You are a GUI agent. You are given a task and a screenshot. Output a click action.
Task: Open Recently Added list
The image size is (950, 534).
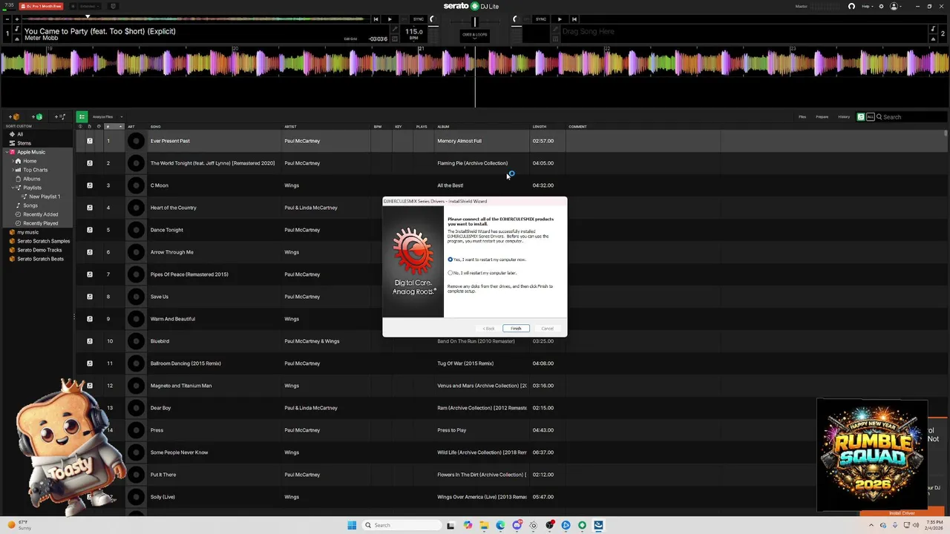(40, 214)
